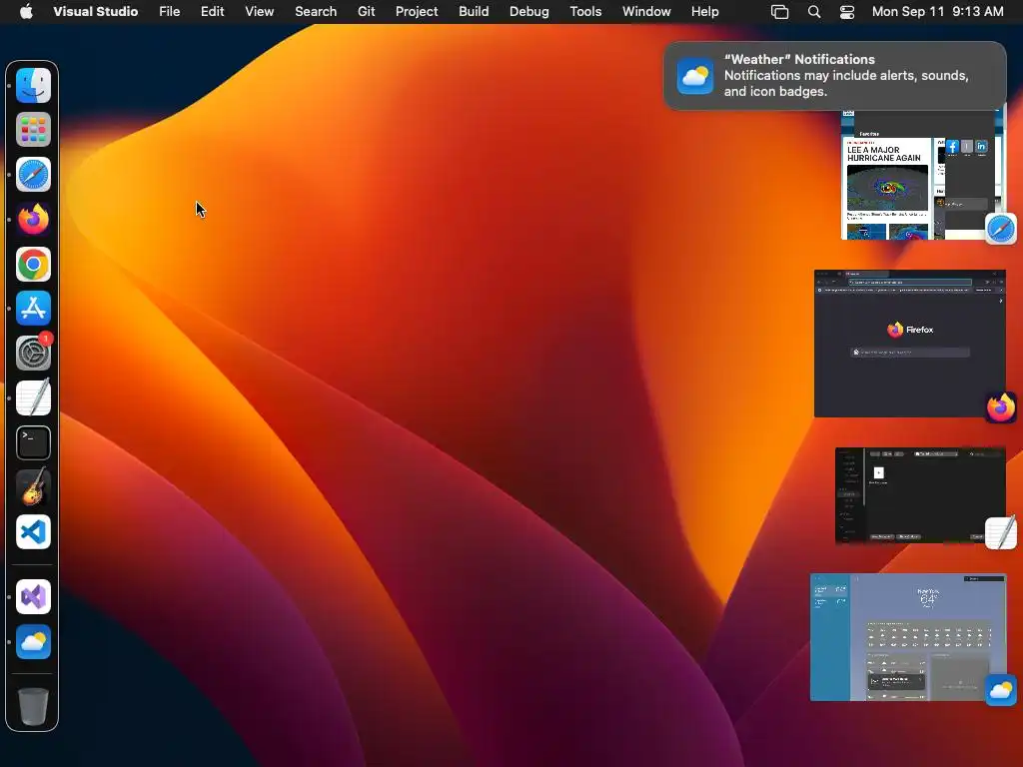The image size is (1023, 767).
Task: Launch Visual Studio Code from the dock
Action: click(x=33, y=532)
